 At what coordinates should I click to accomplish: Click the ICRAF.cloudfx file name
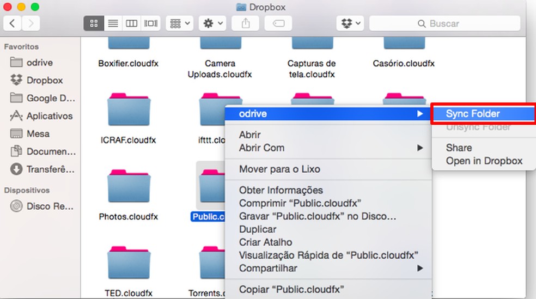128,140
